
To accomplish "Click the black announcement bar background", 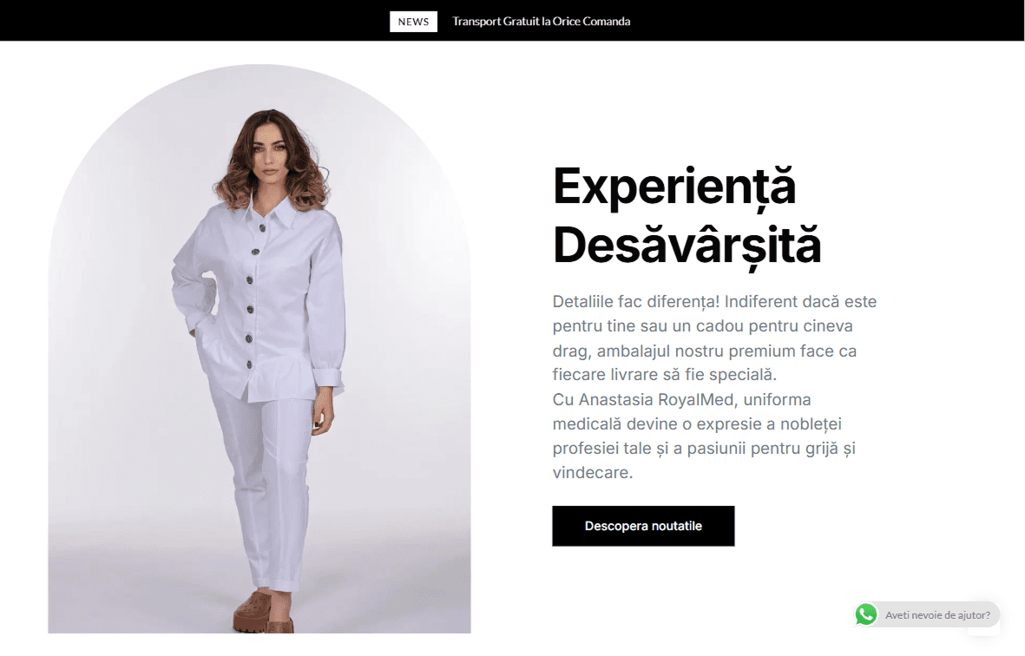I will tap(196, 20).
